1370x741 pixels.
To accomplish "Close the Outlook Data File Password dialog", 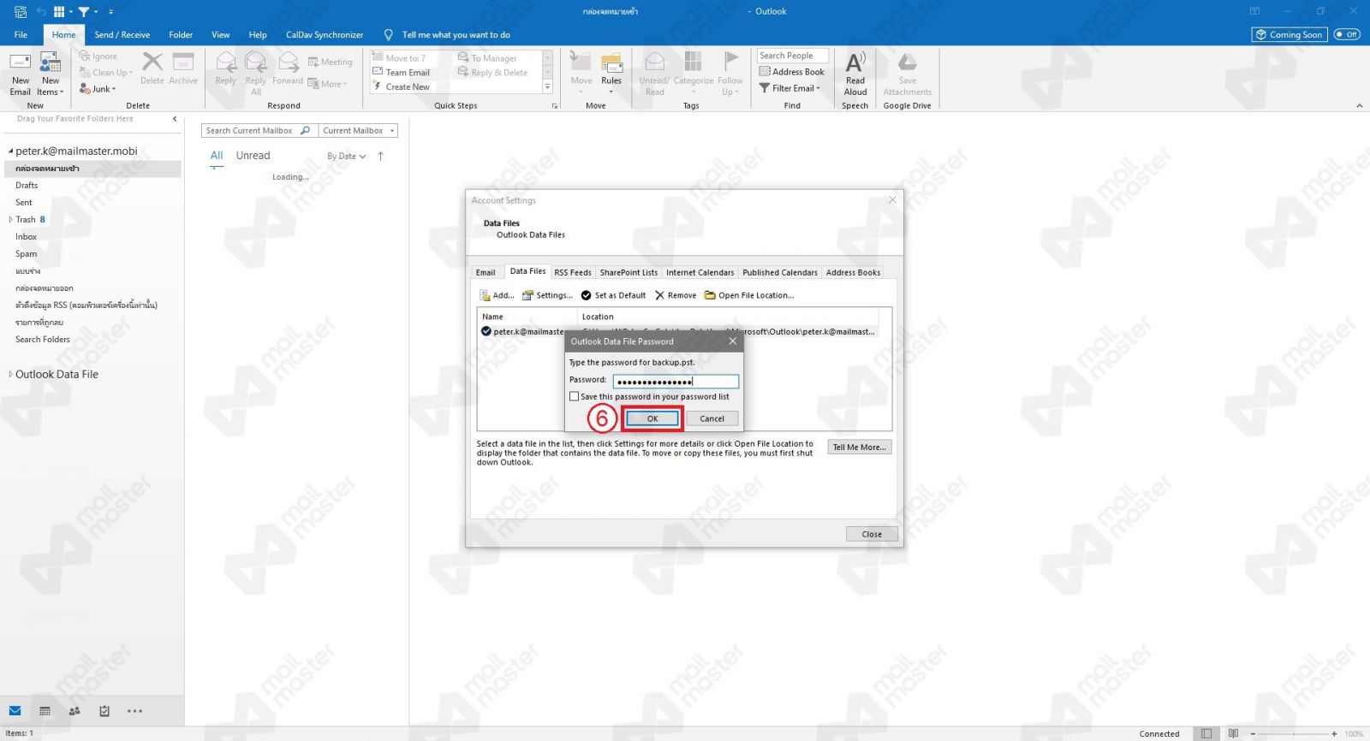I will 732,341.
